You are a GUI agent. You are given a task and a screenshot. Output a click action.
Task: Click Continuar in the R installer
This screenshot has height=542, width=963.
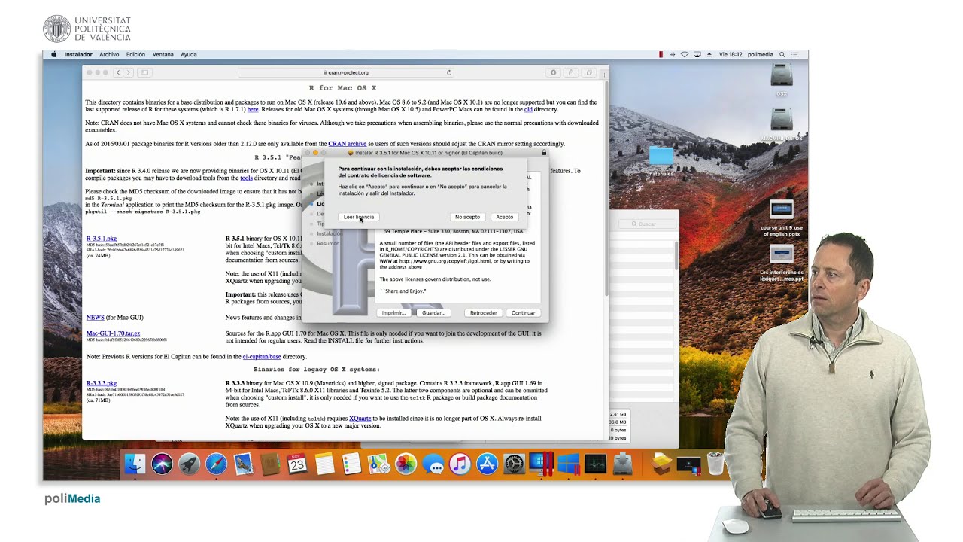[523, 313]
